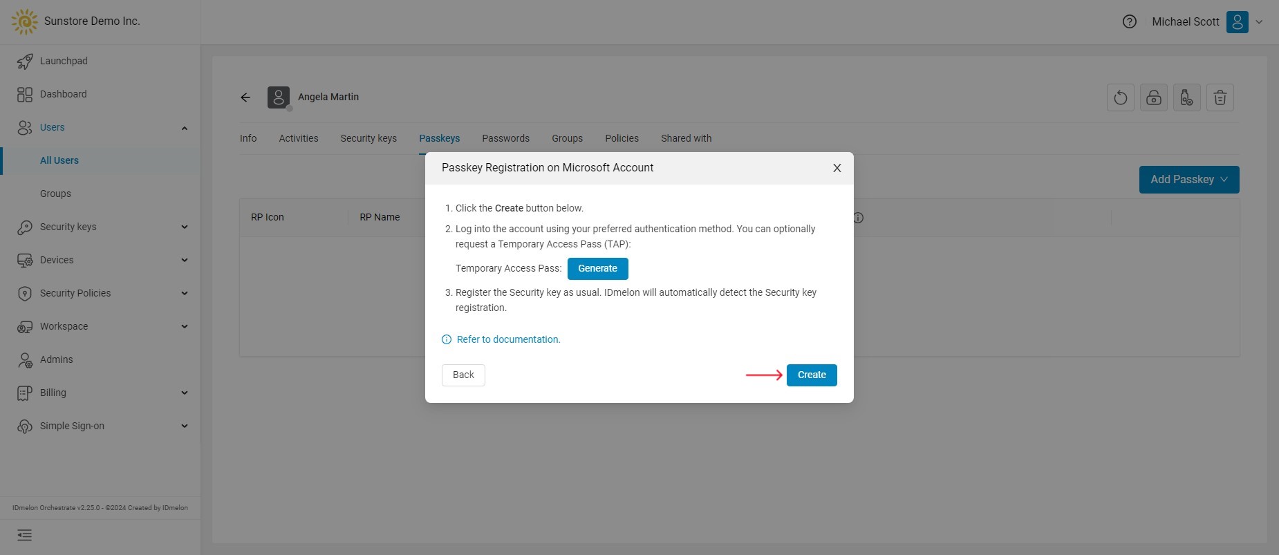This screenshot has height=555, width=1279.
Task: Generate a Temporary Access Pass
Action: pyautogui.click(x=598, y=269)
